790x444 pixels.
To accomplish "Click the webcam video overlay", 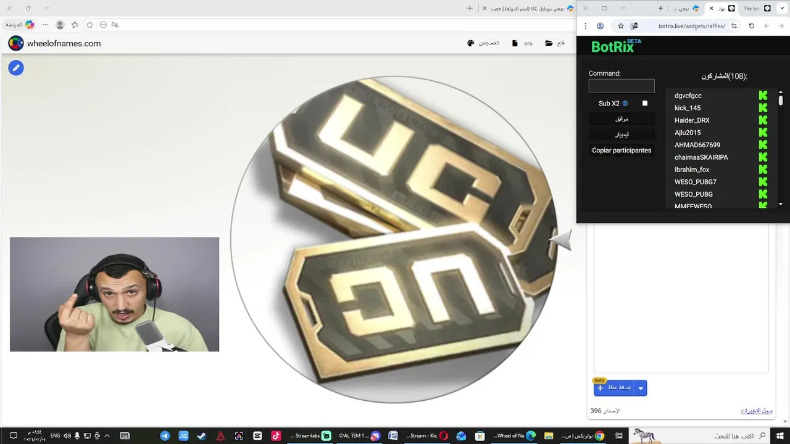I will (114, 294).
